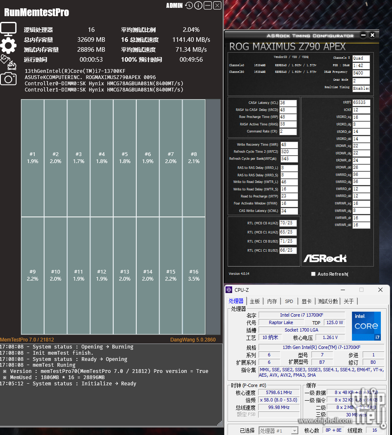This screenshot has width=392, height=435.
Task: Click memtest block #9 at 2.2%
Action: coord(33,276)
